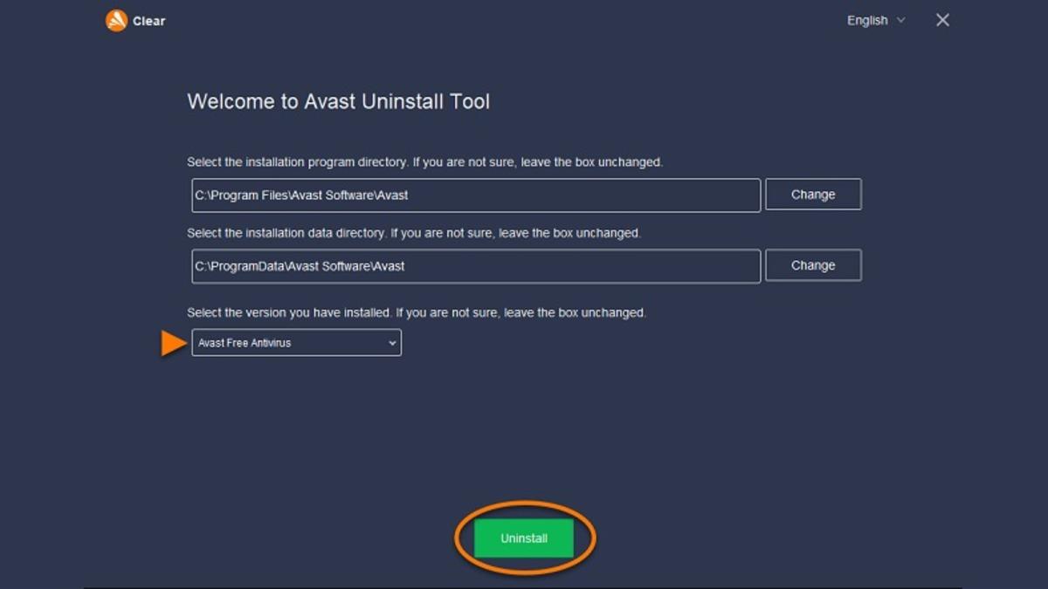Click the X icon in the top-right corner
Image resolution: width=1048 pixels, height=589 pixels.
[x=942, y=19]
